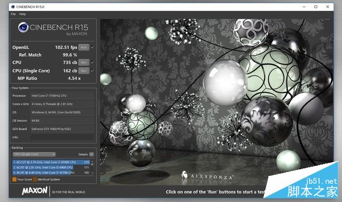342x202 pixels.
Task: Run the CPU (Single Core) benchmark
Action: click(84, 71)
